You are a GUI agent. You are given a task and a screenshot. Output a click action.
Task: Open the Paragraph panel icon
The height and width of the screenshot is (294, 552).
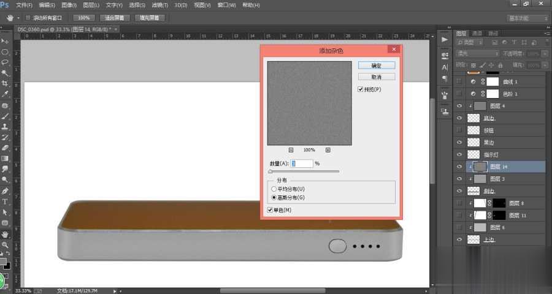(445, 78)
